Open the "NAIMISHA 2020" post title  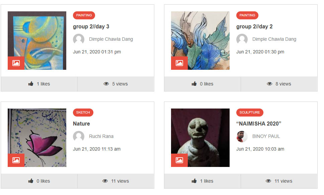259,124
